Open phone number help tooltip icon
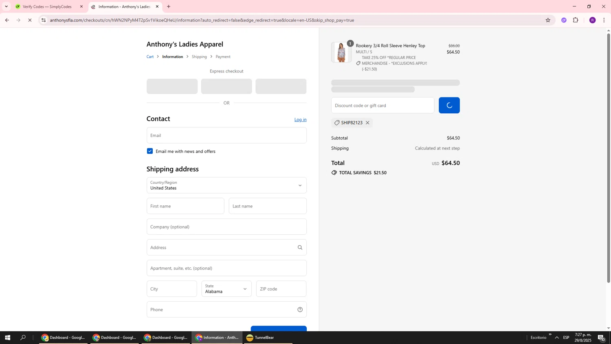 click(x=300, y=310)
